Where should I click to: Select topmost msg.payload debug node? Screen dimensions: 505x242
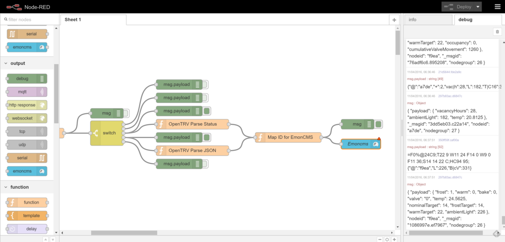tap(179, 84)
